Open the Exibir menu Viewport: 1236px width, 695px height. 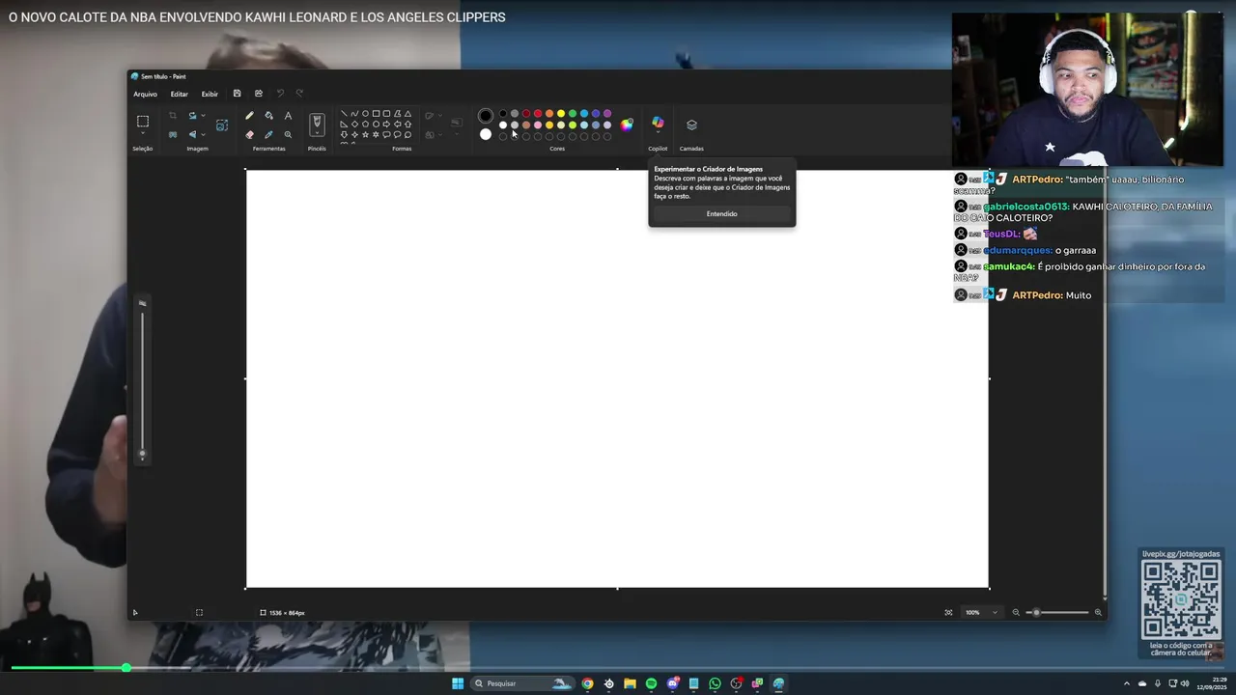tap(210, 94)
